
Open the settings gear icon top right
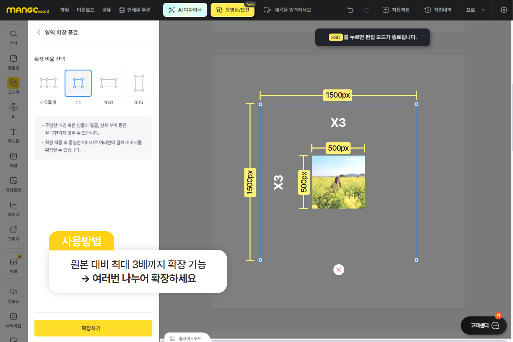(504, 10)
